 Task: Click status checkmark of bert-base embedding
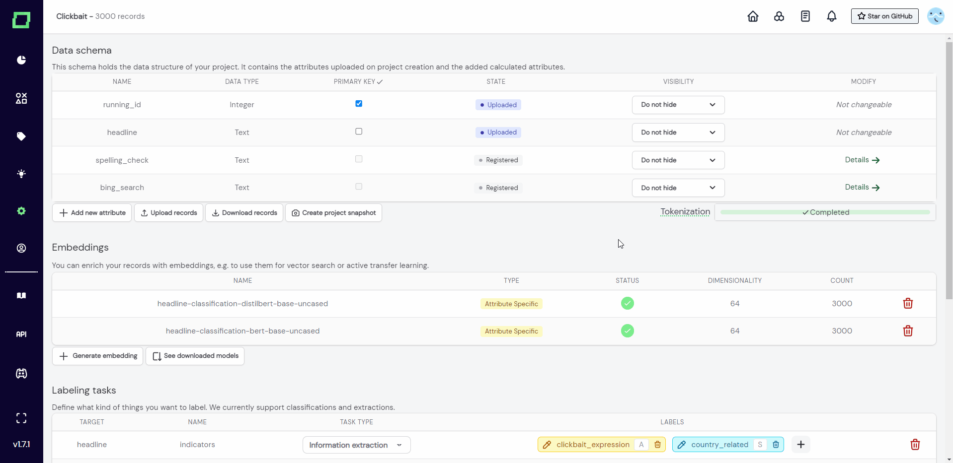pyautogui.click(x=628, y=331)
